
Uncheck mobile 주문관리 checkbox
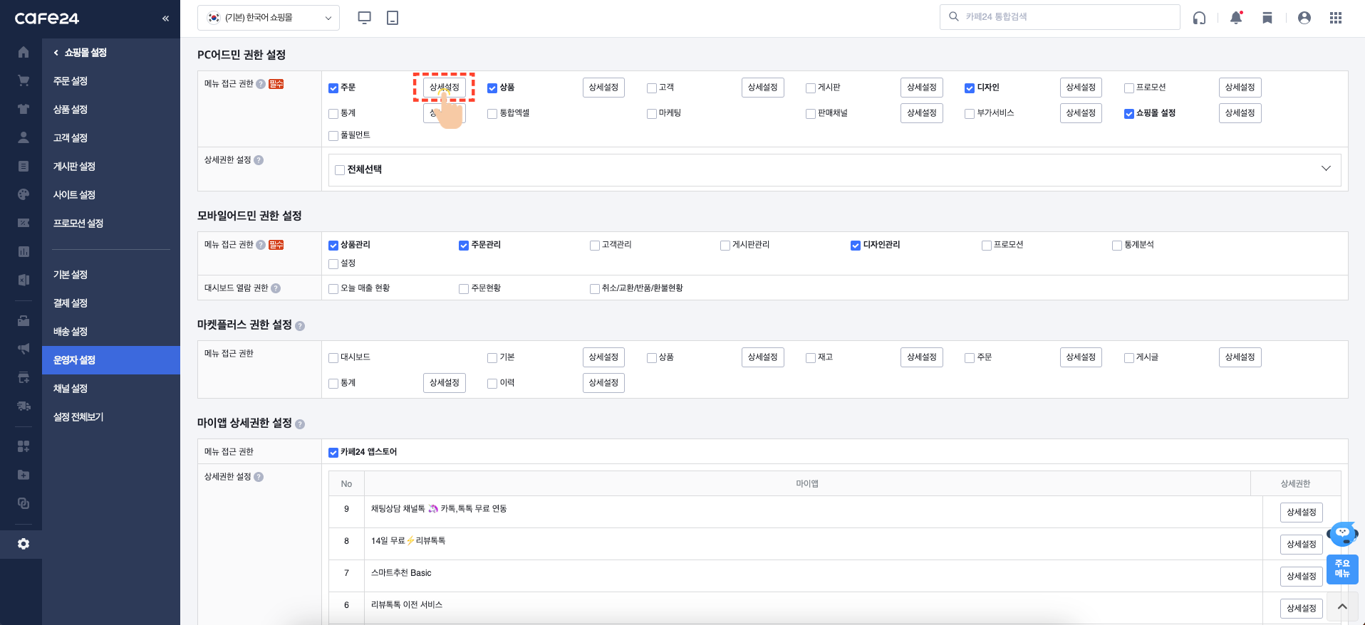pos(464,246)
